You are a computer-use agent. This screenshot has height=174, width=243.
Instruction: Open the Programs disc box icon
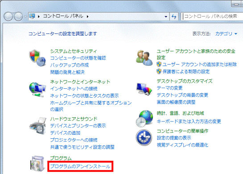tap(37, 164)
